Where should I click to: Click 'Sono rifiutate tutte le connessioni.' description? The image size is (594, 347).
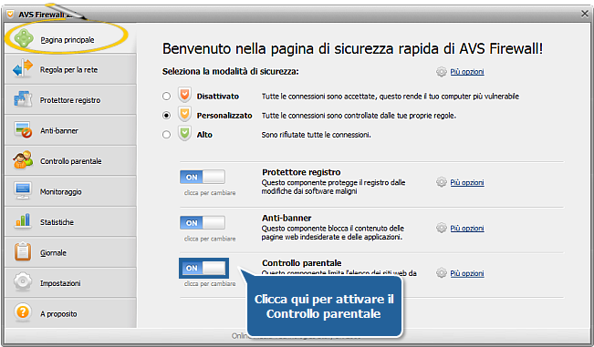coord(316,135)
